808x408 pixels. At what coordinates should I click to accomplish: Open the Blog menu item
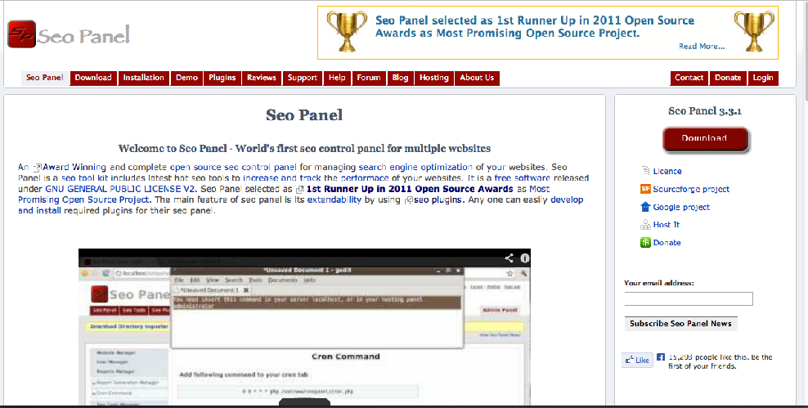click(401, 78)
